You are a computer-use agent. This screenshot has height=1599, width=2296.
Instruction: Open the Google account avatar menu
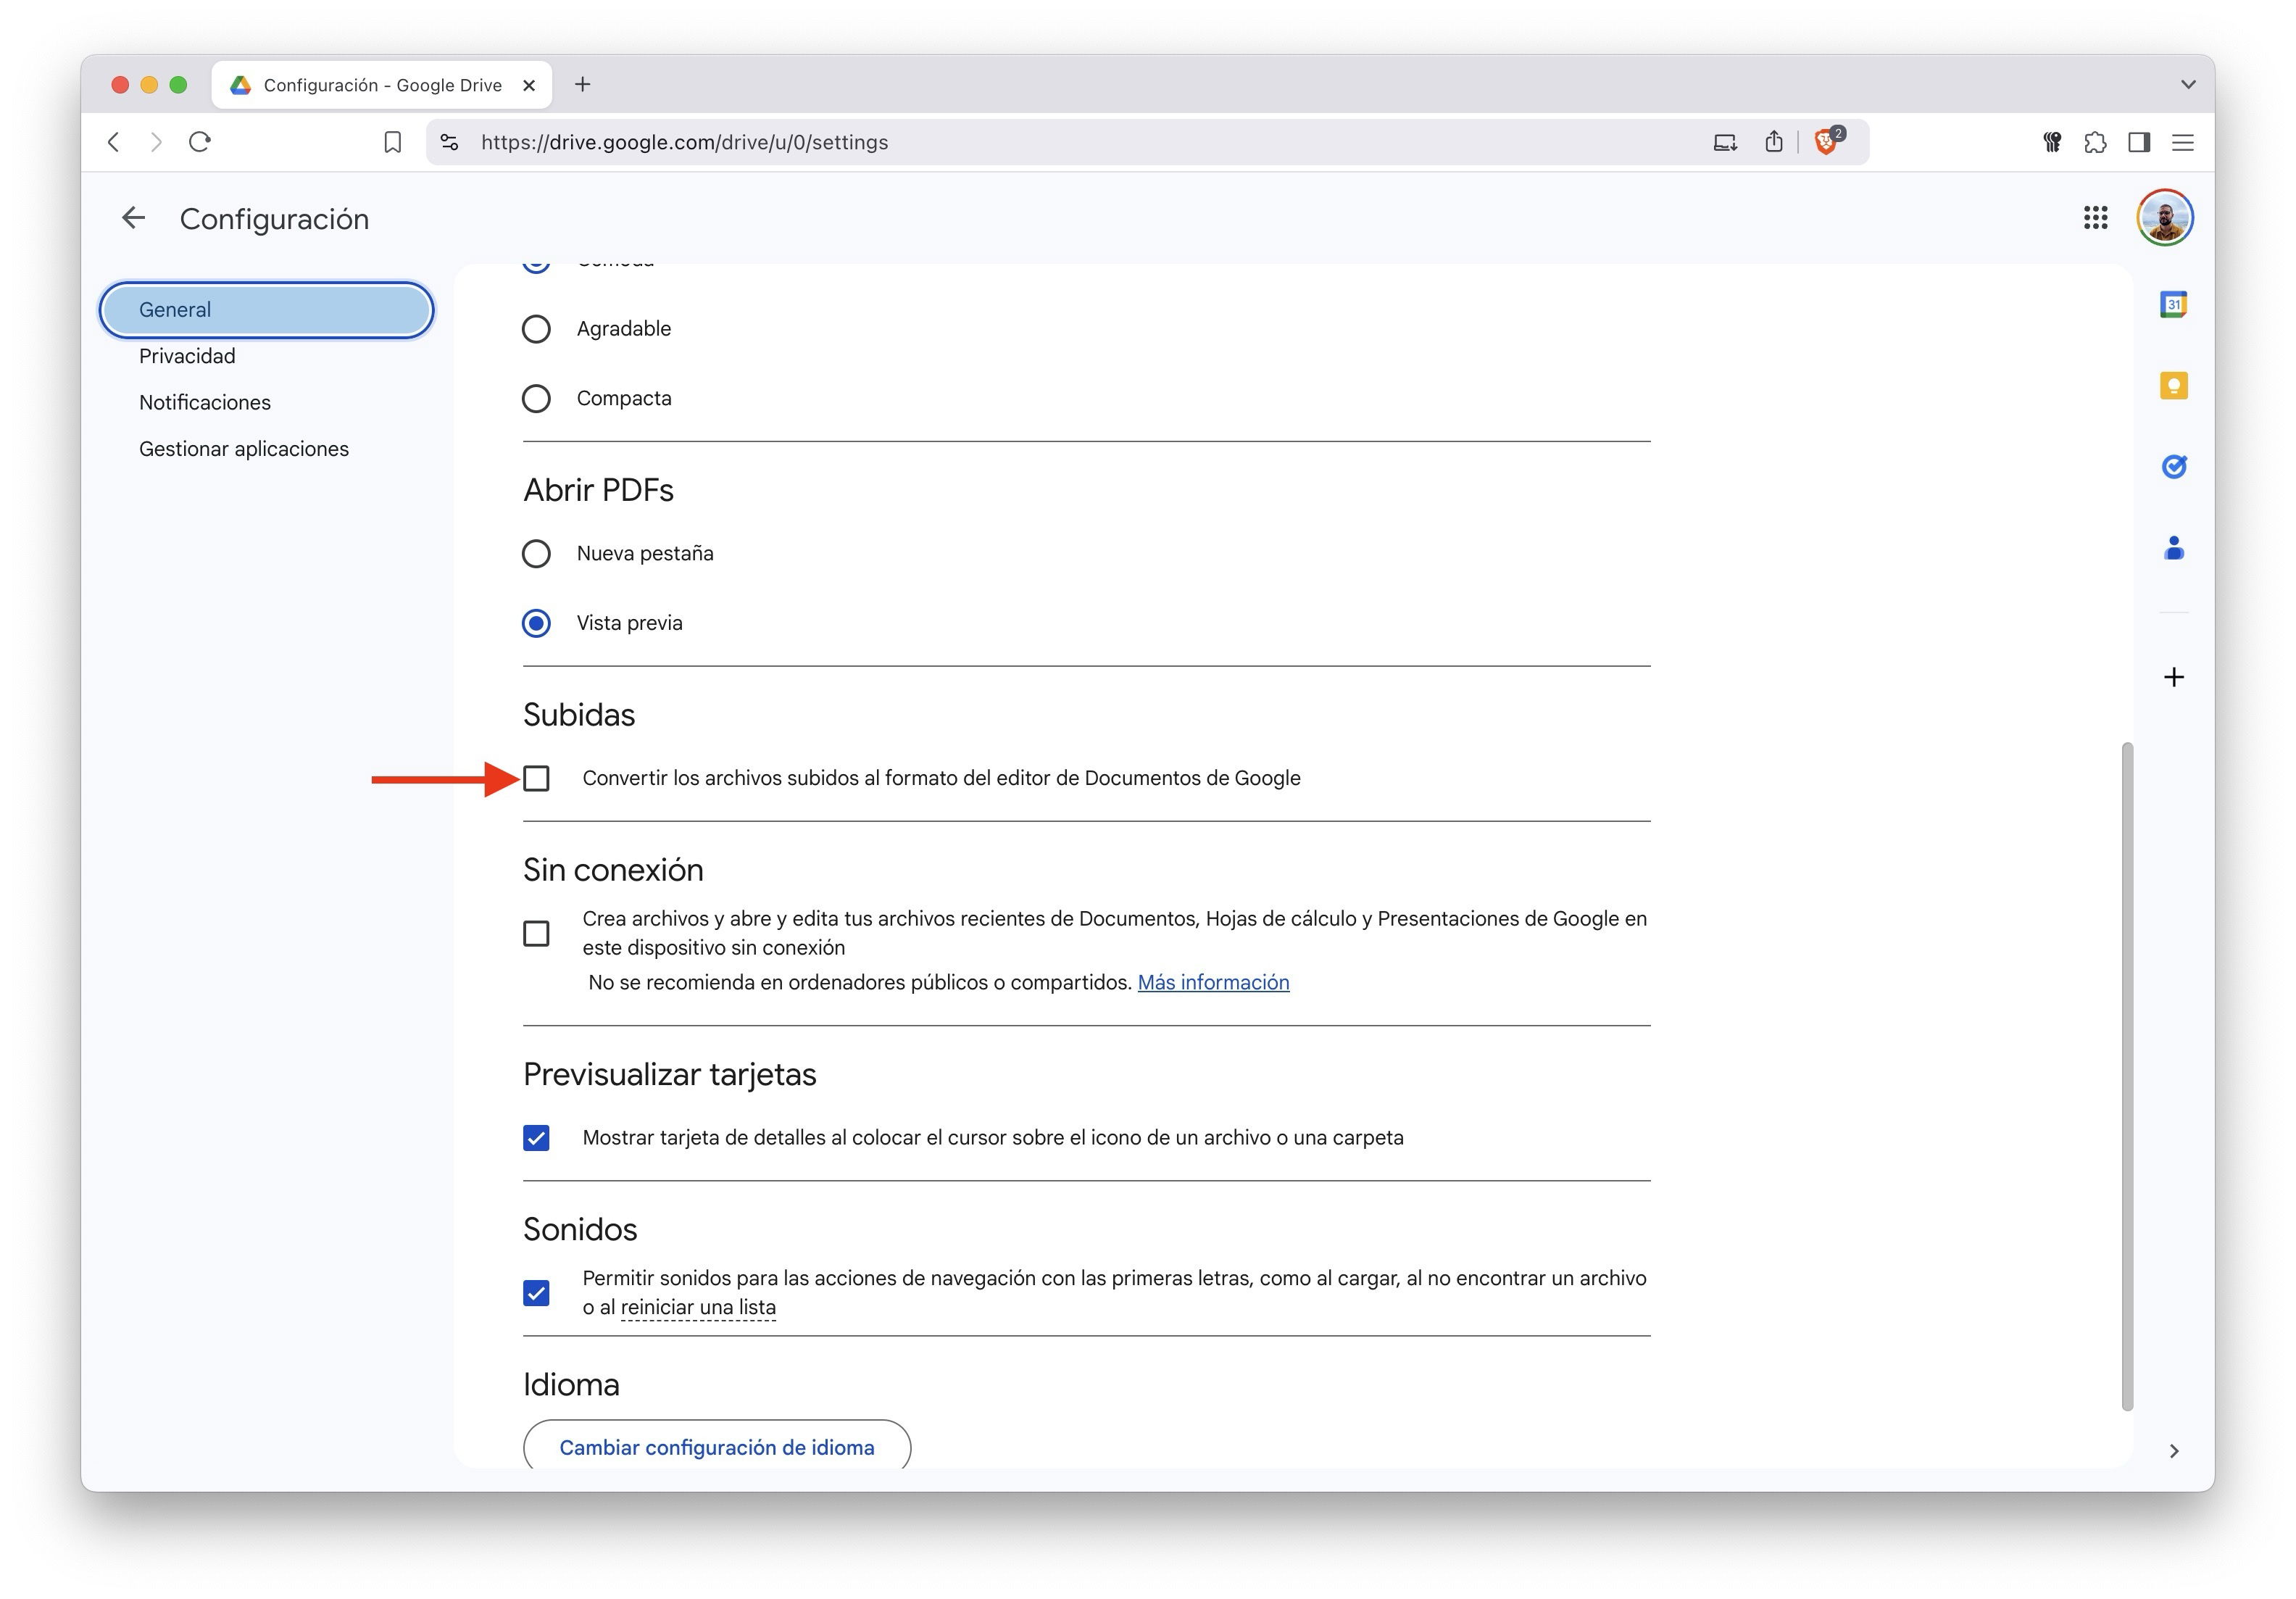pos(2165,218)
